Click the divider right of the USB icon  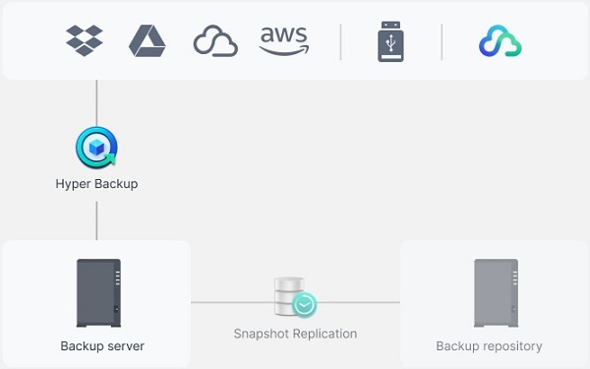tap(442, 41)
